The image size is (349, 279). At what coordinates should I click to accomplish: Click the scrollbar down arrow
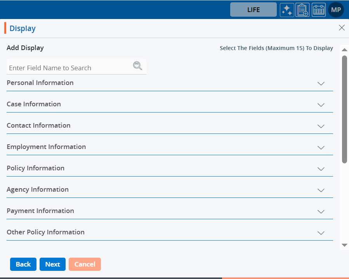(x=344, y=245)
